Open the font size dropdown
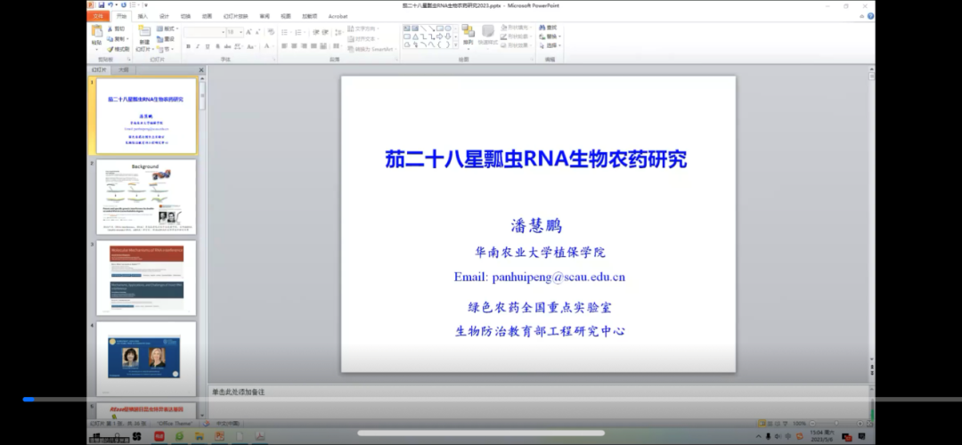This screenshot has width=962, height=445. 240,32
